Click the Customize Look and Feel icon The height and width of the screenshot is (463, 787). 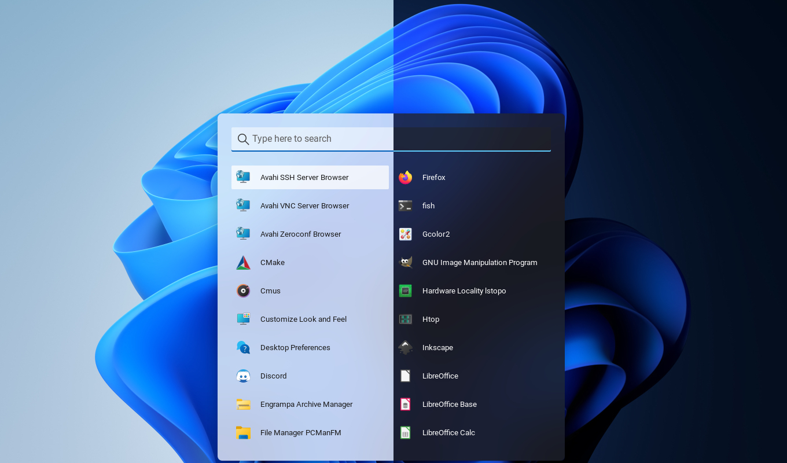pyautogui.click(x=244, y=319)
